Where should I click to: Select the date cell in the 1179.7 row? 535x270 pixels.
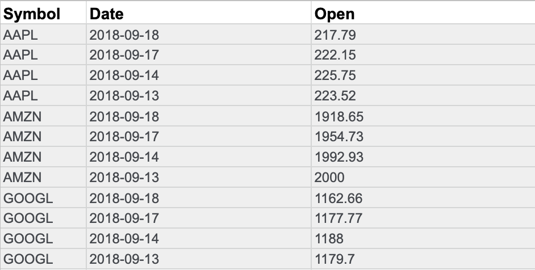point(124,259)
